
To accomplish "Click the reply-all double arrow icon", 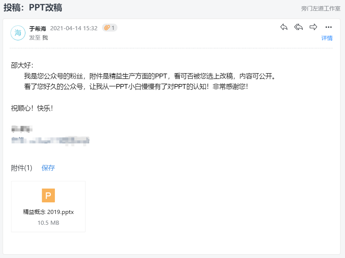I will 299,27.
